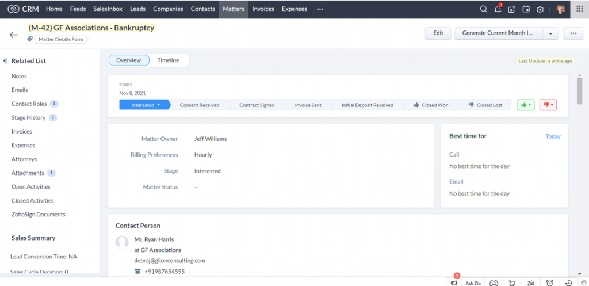Click the vertical page scrollbar

[580, 91]
